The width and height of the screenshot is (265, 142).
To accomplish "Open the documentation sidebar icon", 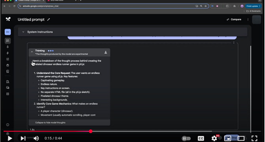I will point(8,82).
